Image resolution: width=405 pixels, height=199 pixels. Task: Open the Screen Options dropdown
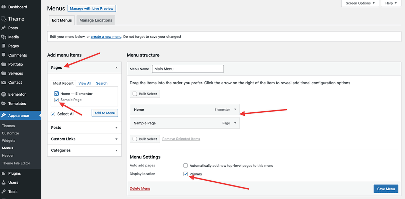[x=360, y=3]
